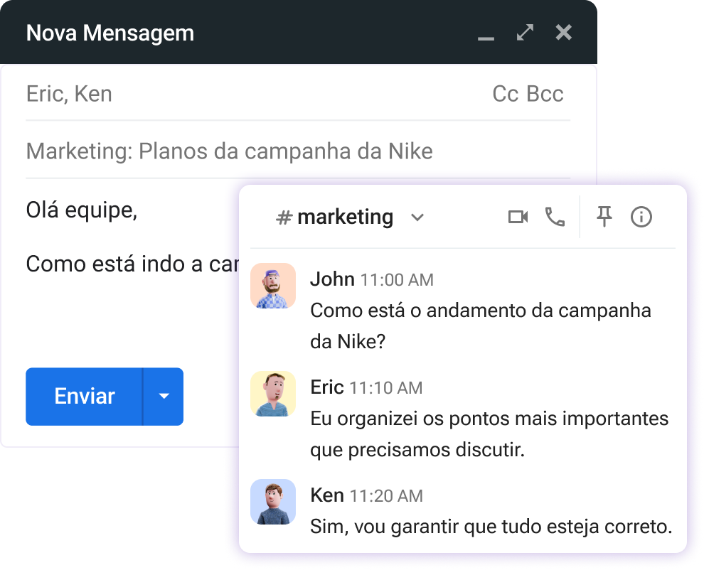This screenshot has width=704, height=570.
Task: Expand the marketing channel dropdown
Action: click(x=417, y=217)
